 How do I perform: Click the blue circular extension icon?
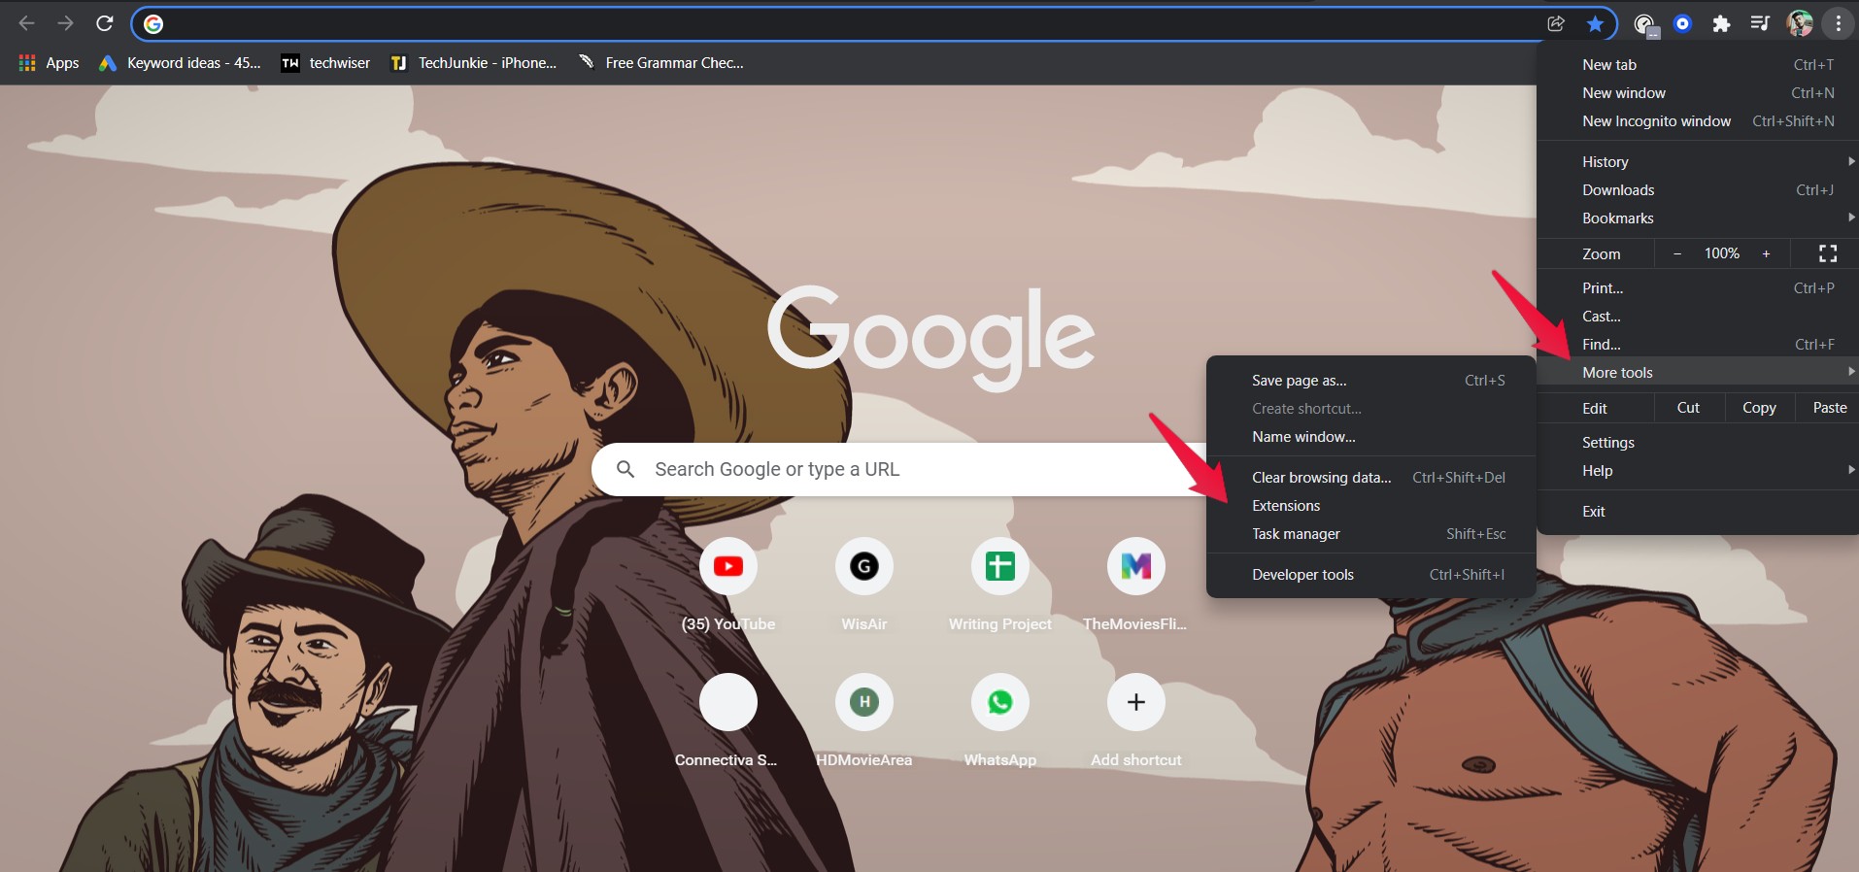1683,24
